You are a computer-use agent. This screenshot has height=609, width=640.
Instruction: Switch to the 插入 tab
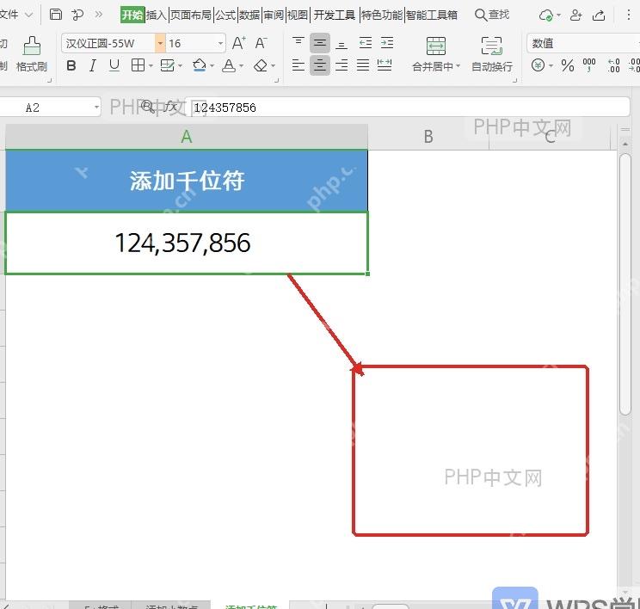coord(157,15)
